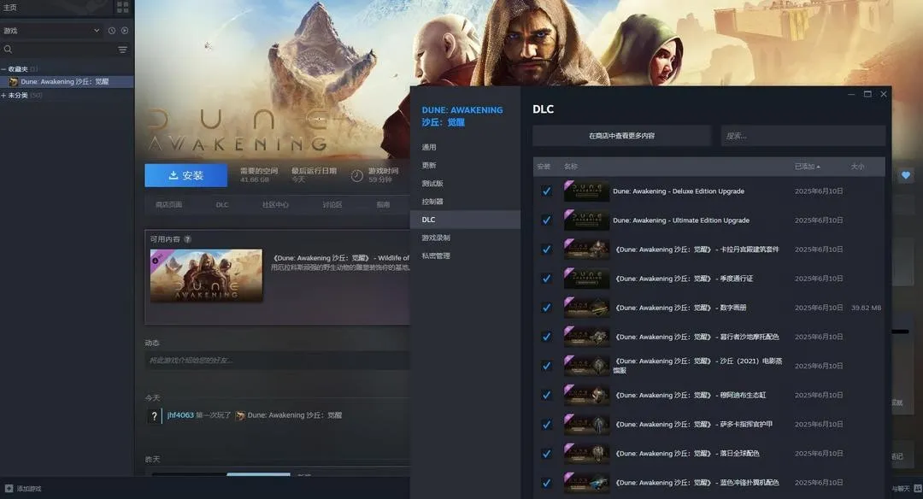Open the 游戏 library dropdown

pos(51,31)
